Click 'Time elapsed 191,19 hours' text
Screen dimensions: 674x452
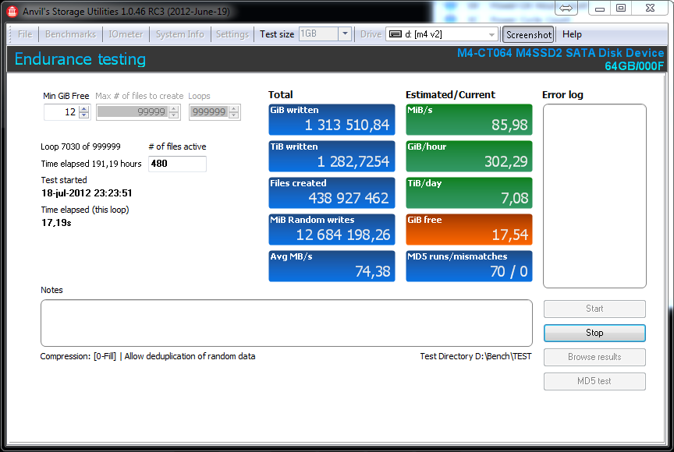91,164
